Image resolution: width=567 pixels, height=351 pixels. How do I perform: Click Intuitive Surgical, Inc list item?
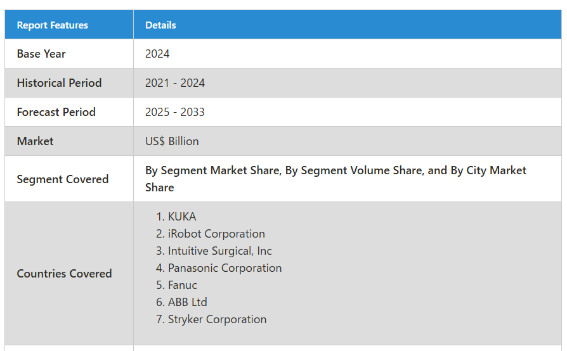[x=220, y=251]
